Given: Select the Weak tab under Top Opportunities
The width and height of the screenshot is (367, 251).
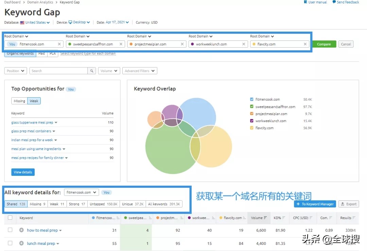Looking at the screenshot, I should click(34, 101).
